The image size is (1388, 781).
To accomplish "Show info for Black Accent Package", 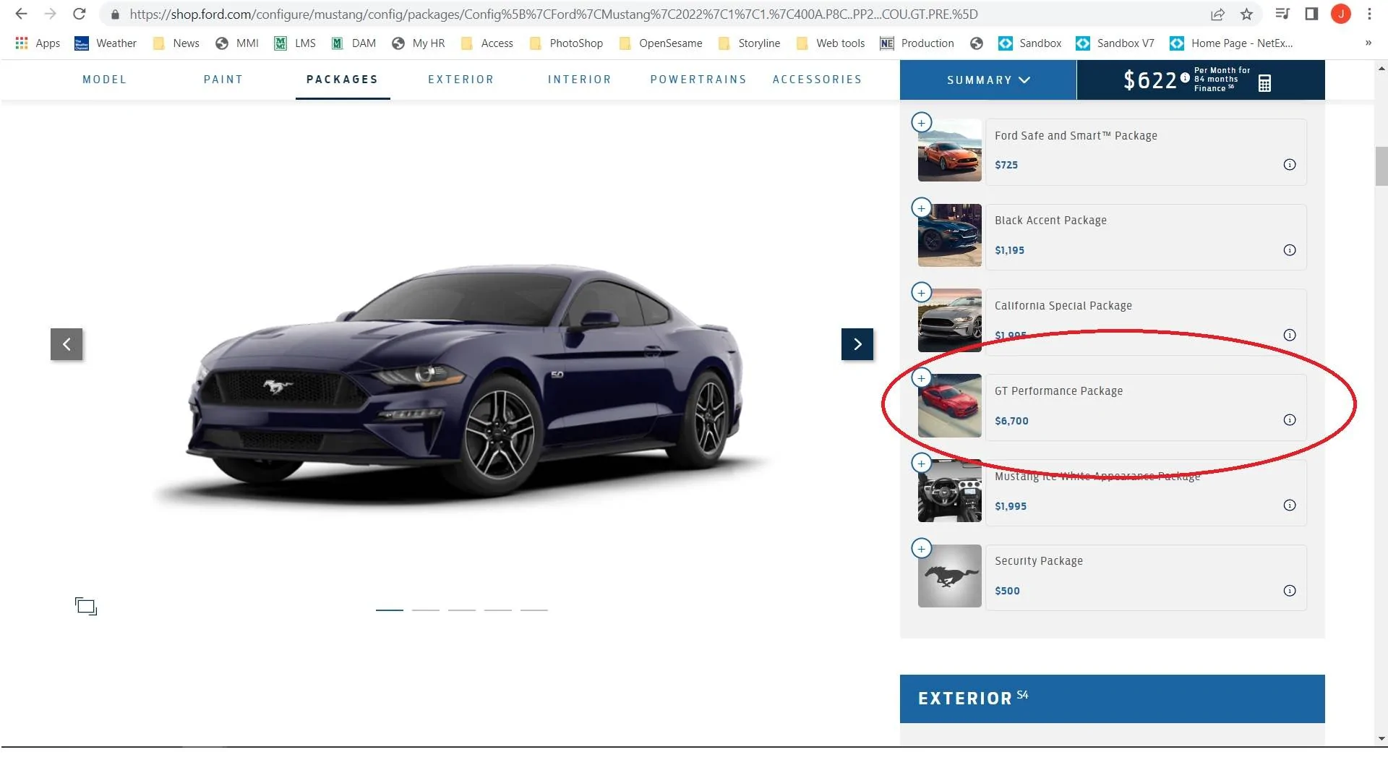I will [1289, 250].
